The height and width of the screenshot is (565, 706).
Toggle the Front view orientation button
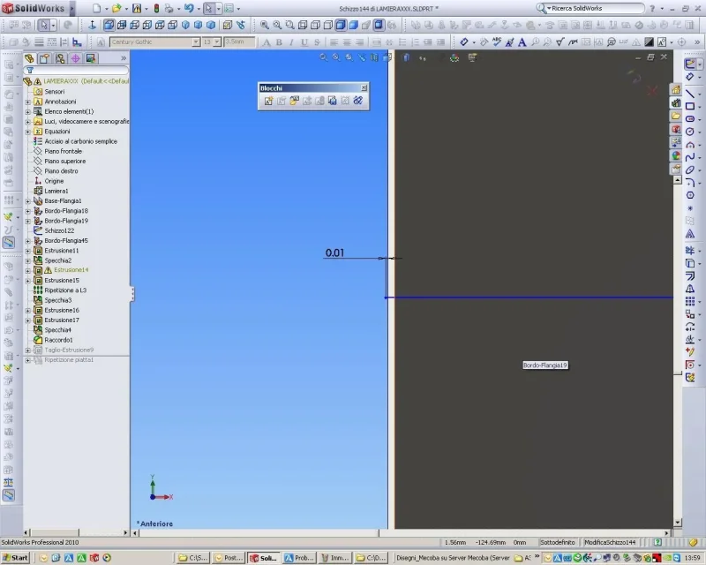pos(109,25)
